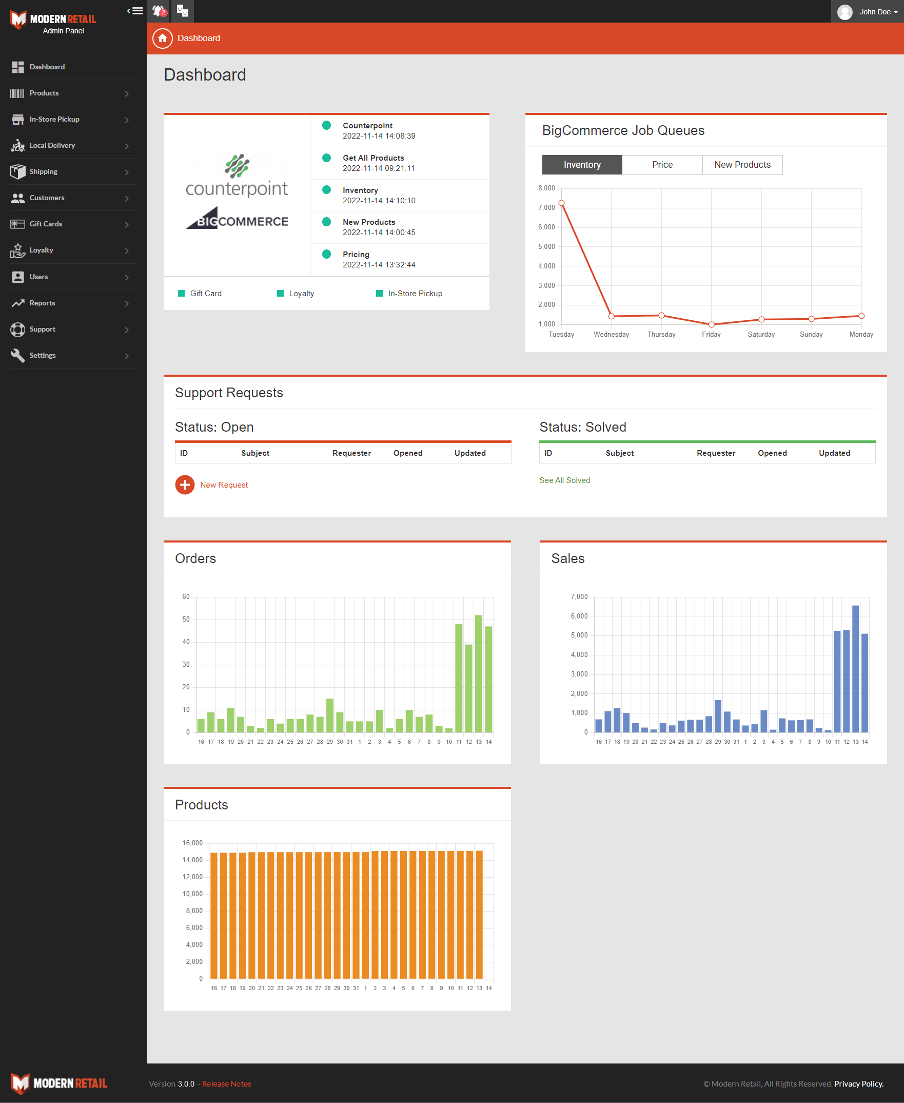The height and width of the screenshot is (1103, 904).
Task: Click the Counterpoint green status dot
Action: pyautogui.click(x=326, y=125)
